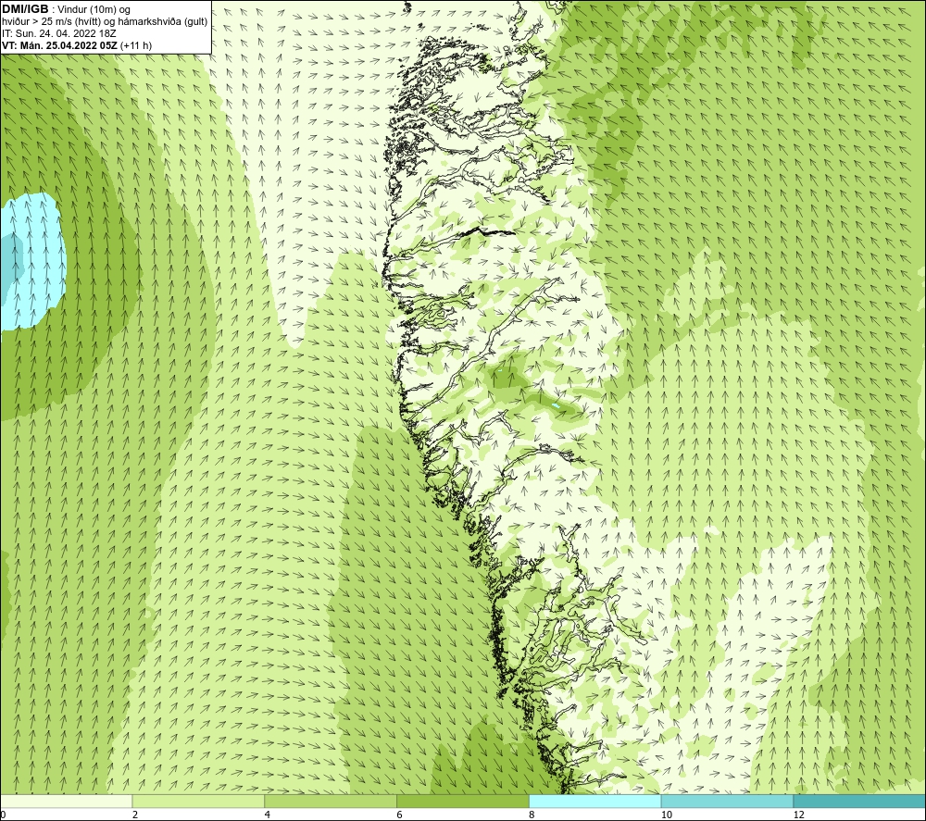The height and width of the screenshot is (821, 926).
Task: Click the 6–8 m/s dark green legend swatch
Action: tap(463, 801)
